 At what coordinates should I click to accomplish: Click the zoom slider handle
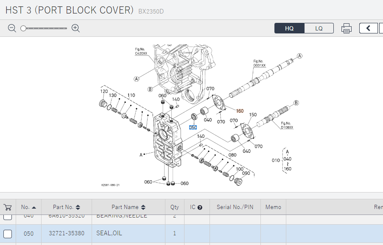(x=23, y=28)
